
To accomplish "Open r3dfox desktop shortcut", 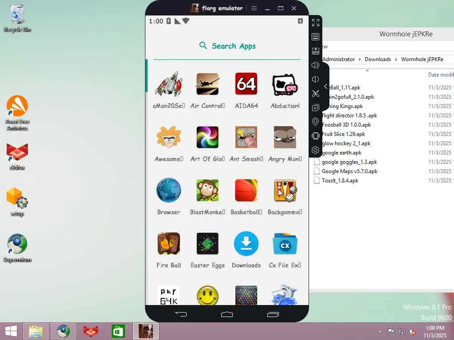I will (x=17, y=156).
